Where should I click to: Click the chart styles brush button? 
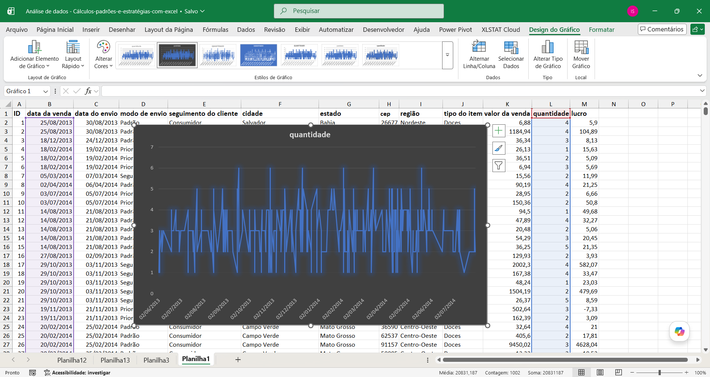pyautogui.click(x=499, y=148)
